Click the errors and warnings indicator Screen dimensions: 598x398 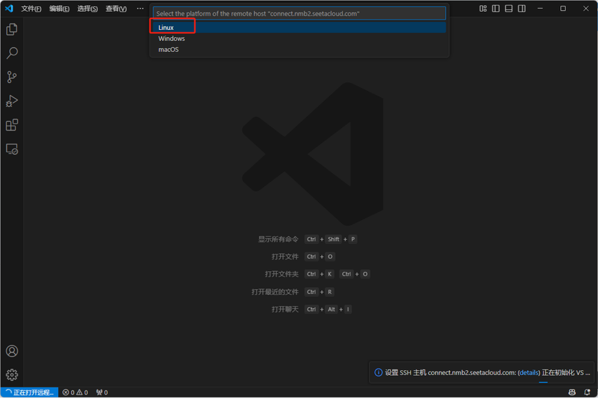tap(75, 392)
